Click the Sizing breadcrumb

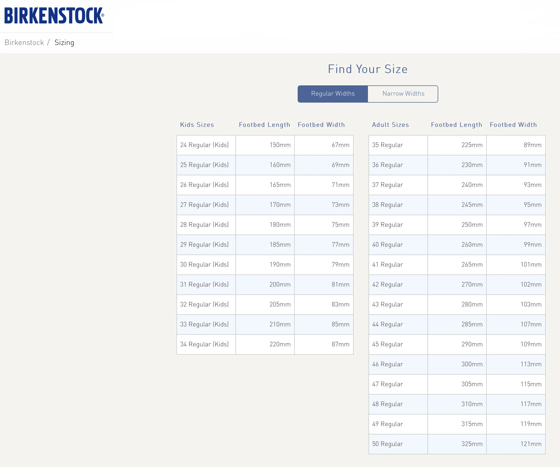[64, 43]
